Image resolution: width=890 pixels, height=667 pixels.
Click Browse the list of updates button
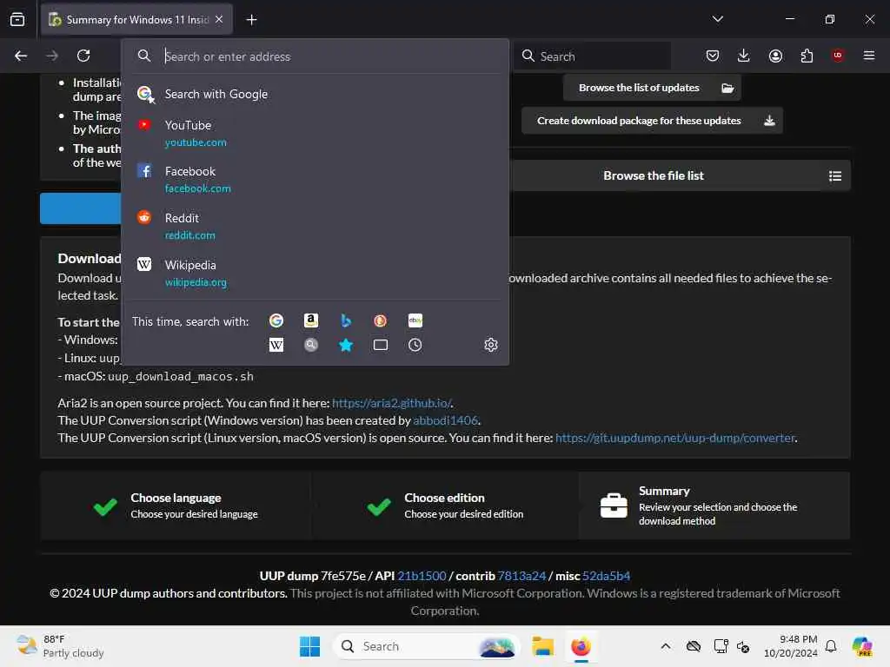[652, 88]
